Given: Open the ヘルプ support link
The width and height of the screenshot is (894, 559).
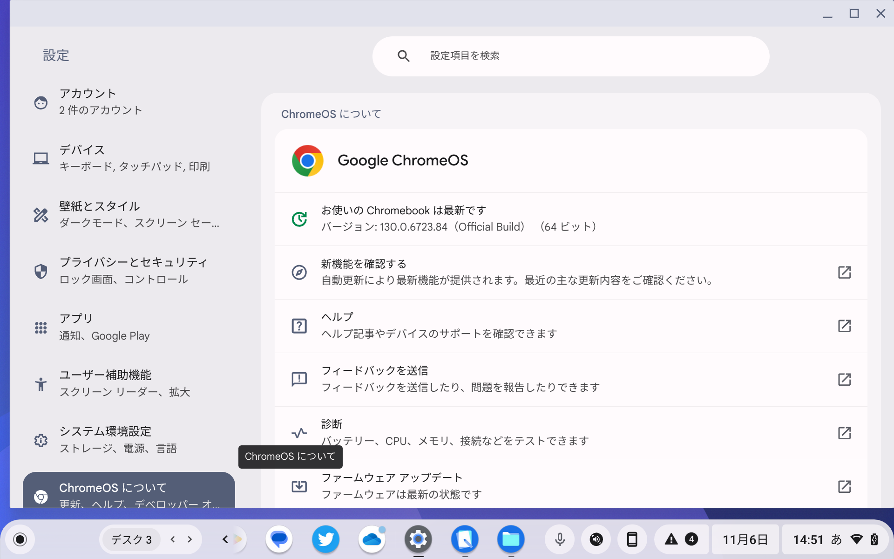Looking at the screenshot, I should point(845,326).
